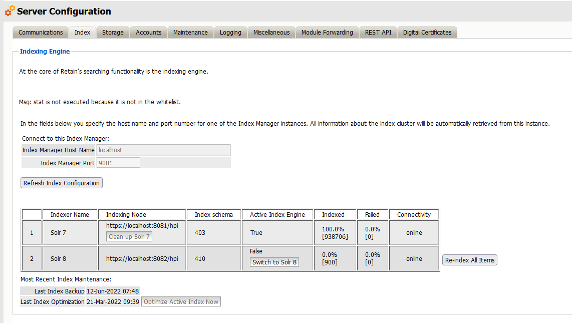
Task: Switch to the Miscellaneous tab
Action: [x=271, y=32]
